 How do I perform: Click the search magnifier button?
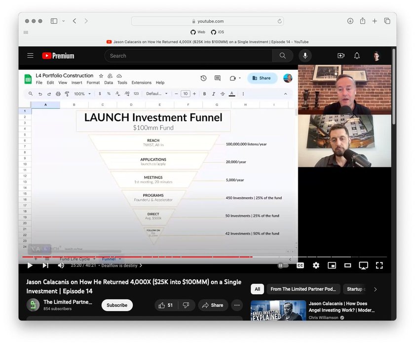[282, 56]
